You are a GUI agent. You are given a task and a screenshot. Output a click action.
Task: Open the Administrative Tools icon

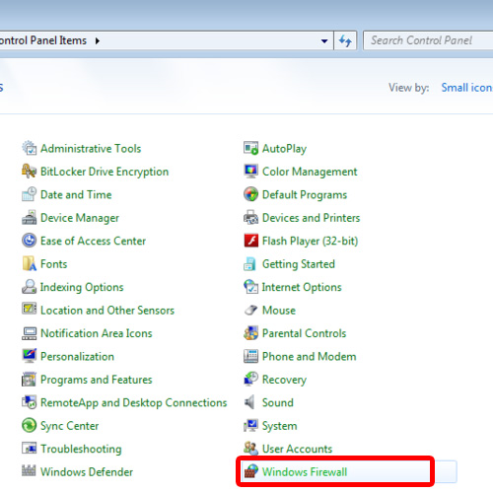click(x=29, y=148)
